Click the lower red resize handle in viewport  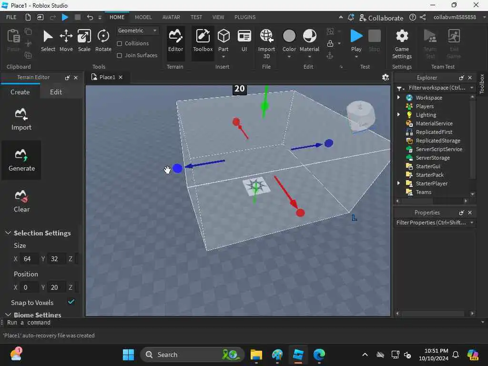point(300,213)
